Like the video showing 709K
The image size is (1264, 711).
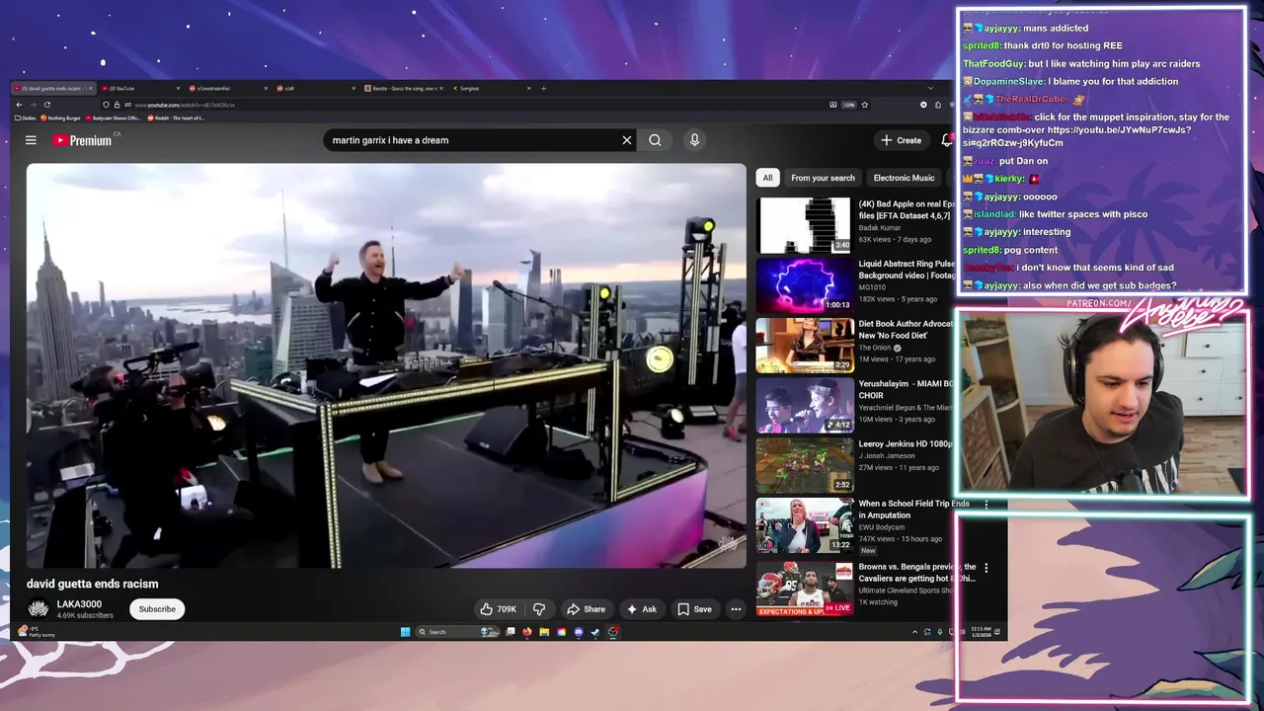tap(499, 609)
